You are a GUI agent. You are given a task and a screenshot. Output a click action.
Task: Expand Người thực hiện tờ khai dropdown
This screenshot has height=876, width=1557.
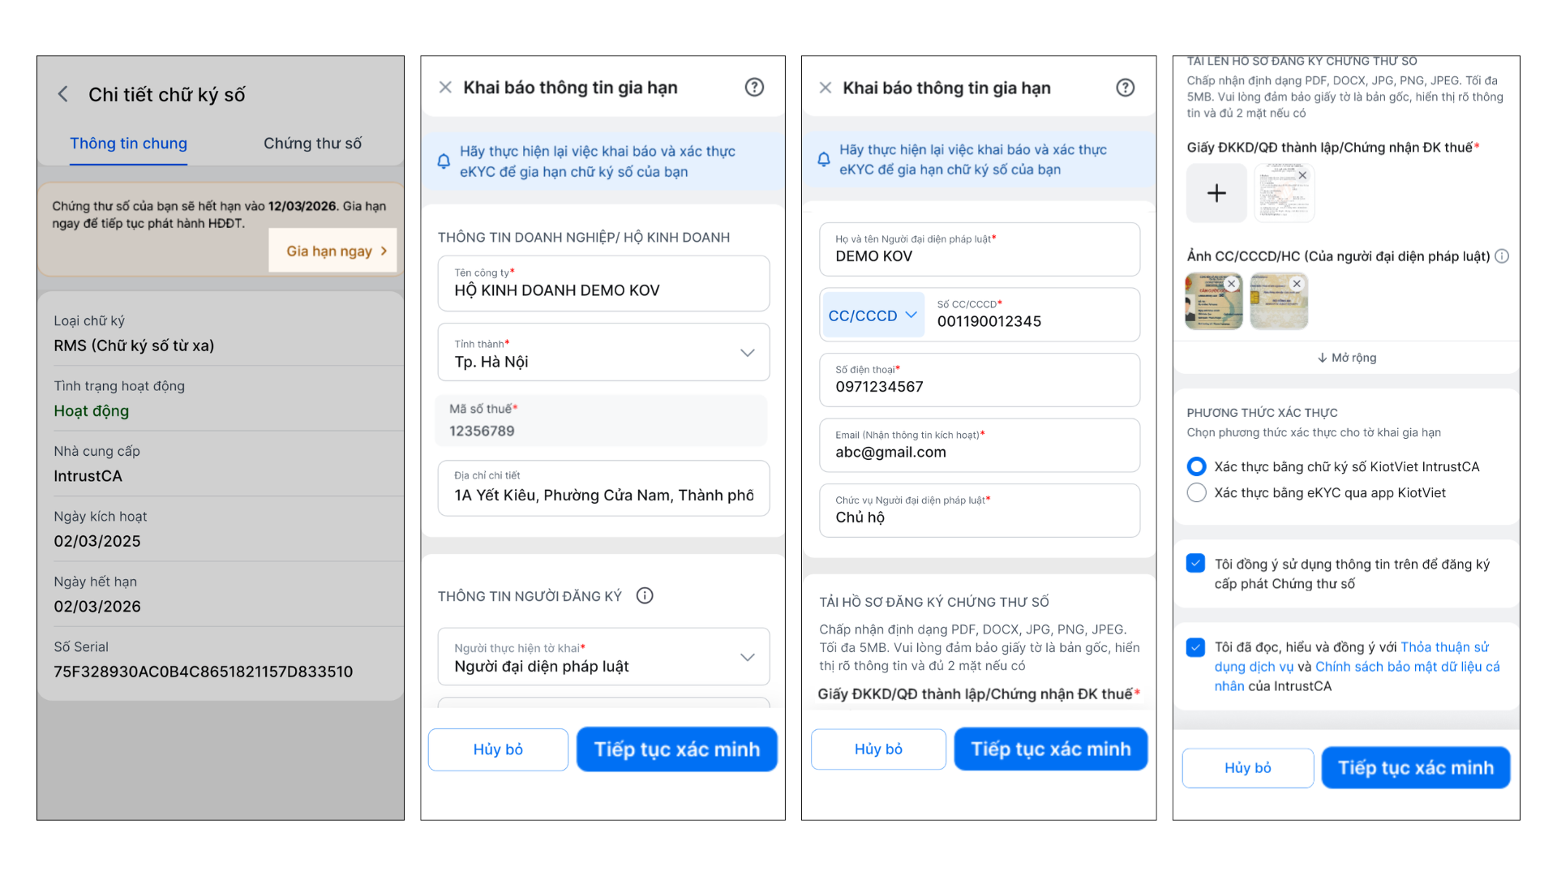(747, 657)
